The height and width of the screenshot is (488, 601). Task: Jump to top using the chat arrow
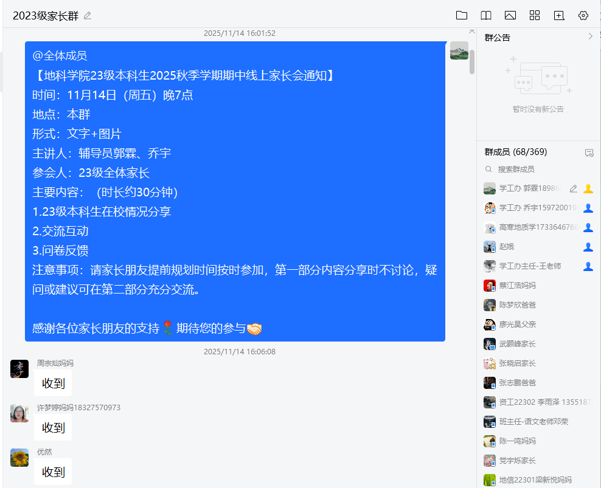coord(472,31)
